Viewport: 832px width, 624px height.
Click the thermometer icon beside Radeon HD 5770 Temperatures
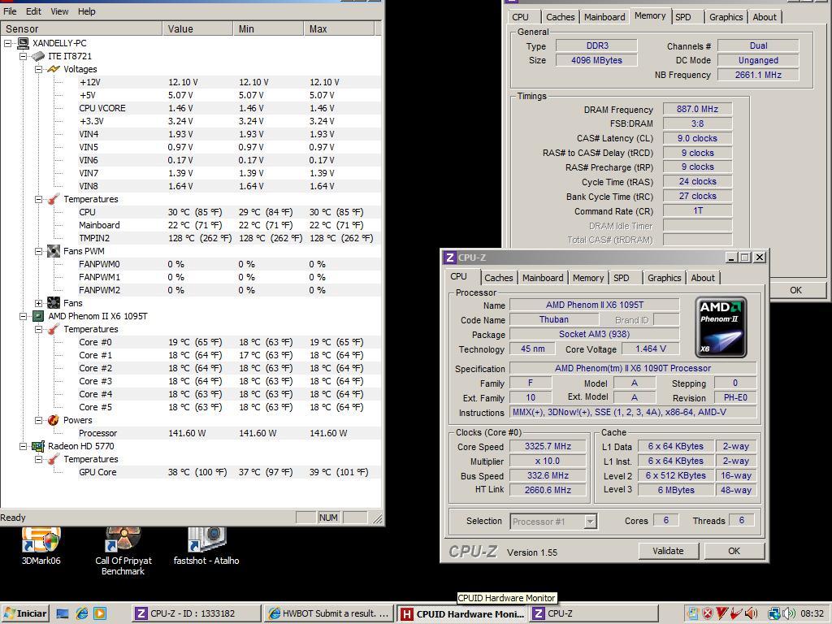tap(54, 459)
